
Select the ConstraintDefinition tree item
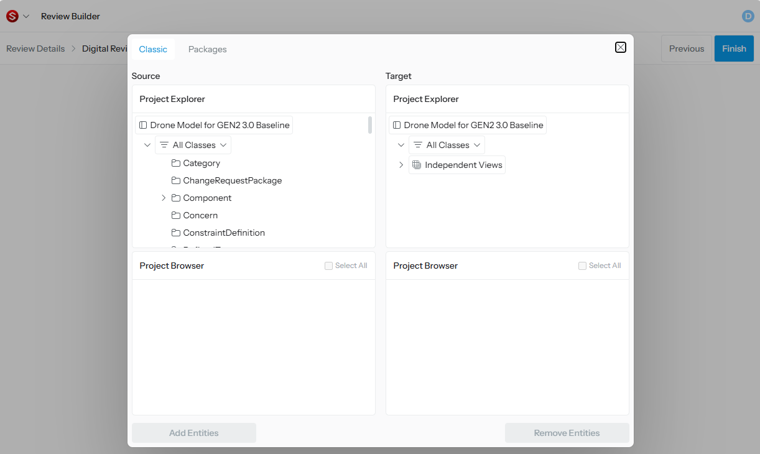pos(224,233)
